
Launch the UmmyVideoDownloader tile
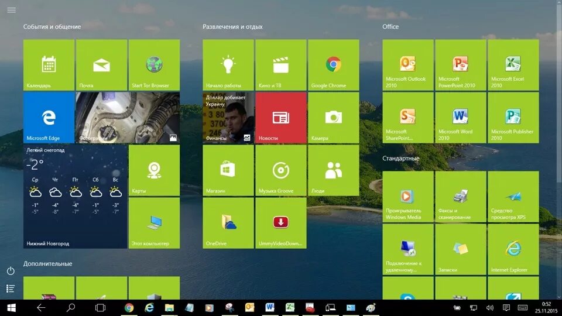[x=281, y=223]
